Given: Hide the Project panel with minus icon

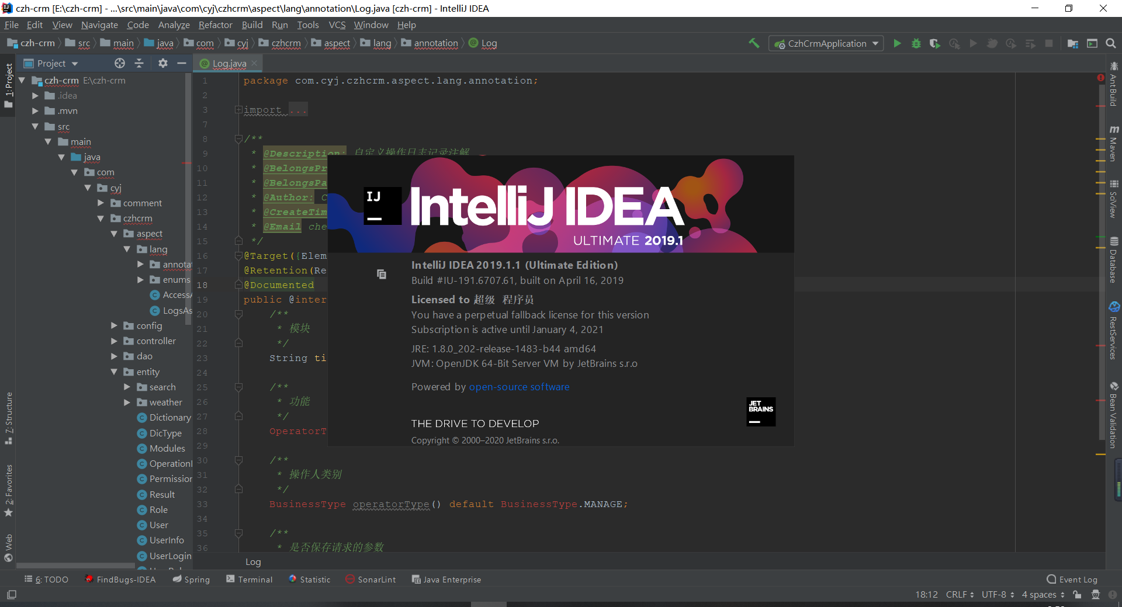Looking at the screenshot, I should point(182,63).
